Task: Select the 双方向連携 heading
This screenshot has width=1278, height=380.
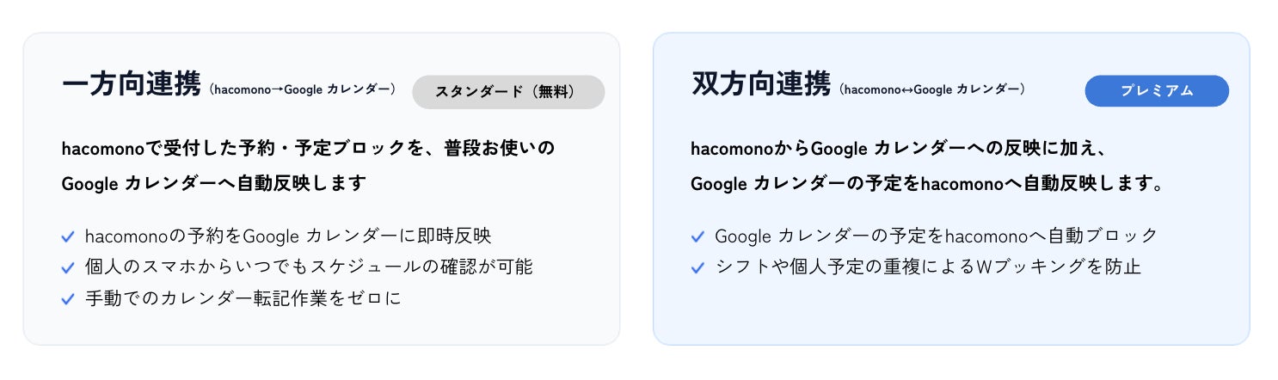Action: point(761,85)
